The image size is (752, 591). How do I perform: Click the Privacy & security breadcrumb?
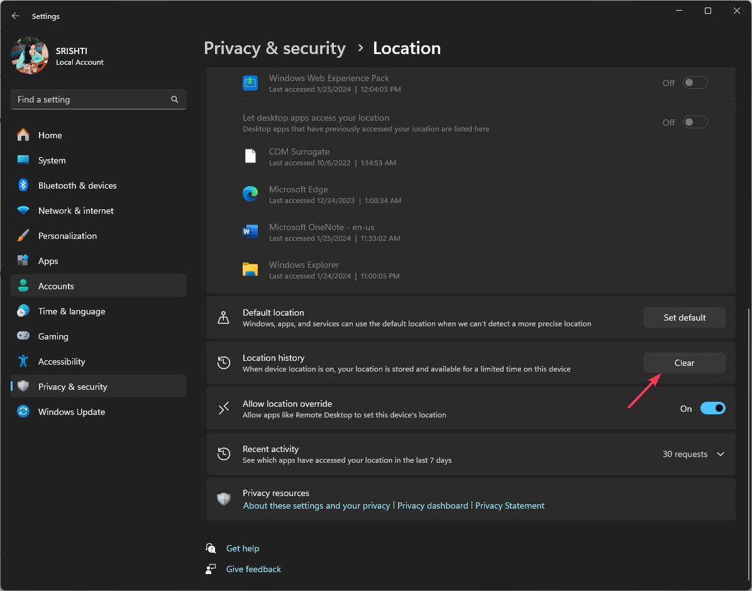[x=275, y=48]
